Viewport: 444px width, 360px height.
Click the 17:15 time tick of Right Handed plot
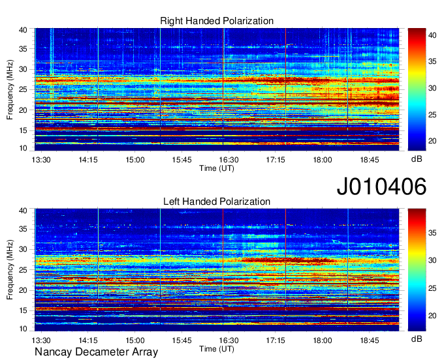tap(276, 160)
